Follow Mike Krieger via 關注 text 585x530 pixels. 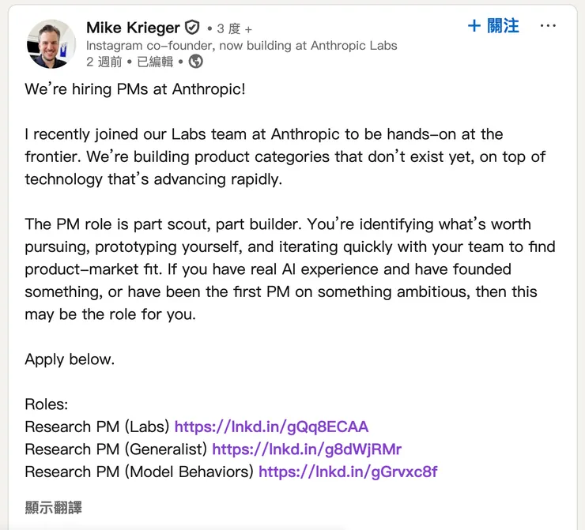point(503,26)
